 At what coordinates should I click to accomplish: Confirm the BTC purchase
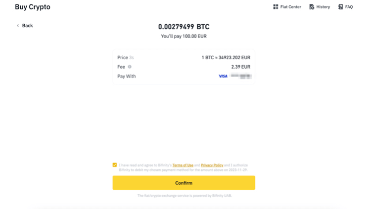click(x=184, y=183)
